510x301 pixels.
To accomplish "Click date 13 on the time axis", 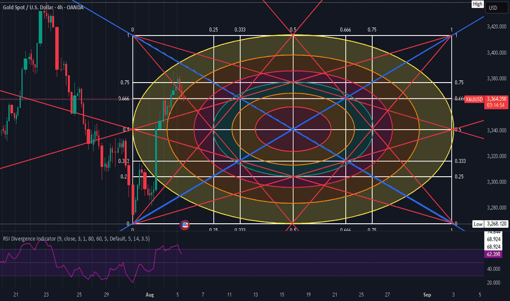I will (256, 295).
